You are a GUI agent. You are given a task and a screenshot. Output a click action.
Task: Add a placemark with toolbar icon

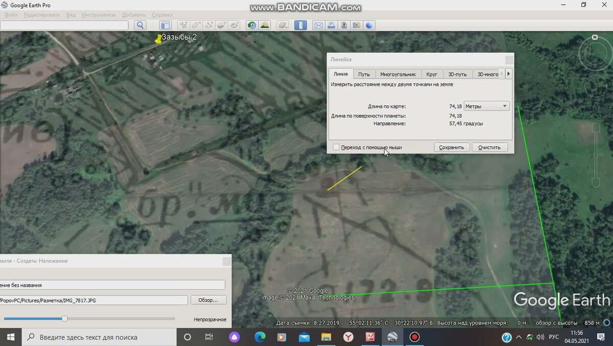[183, 25]
